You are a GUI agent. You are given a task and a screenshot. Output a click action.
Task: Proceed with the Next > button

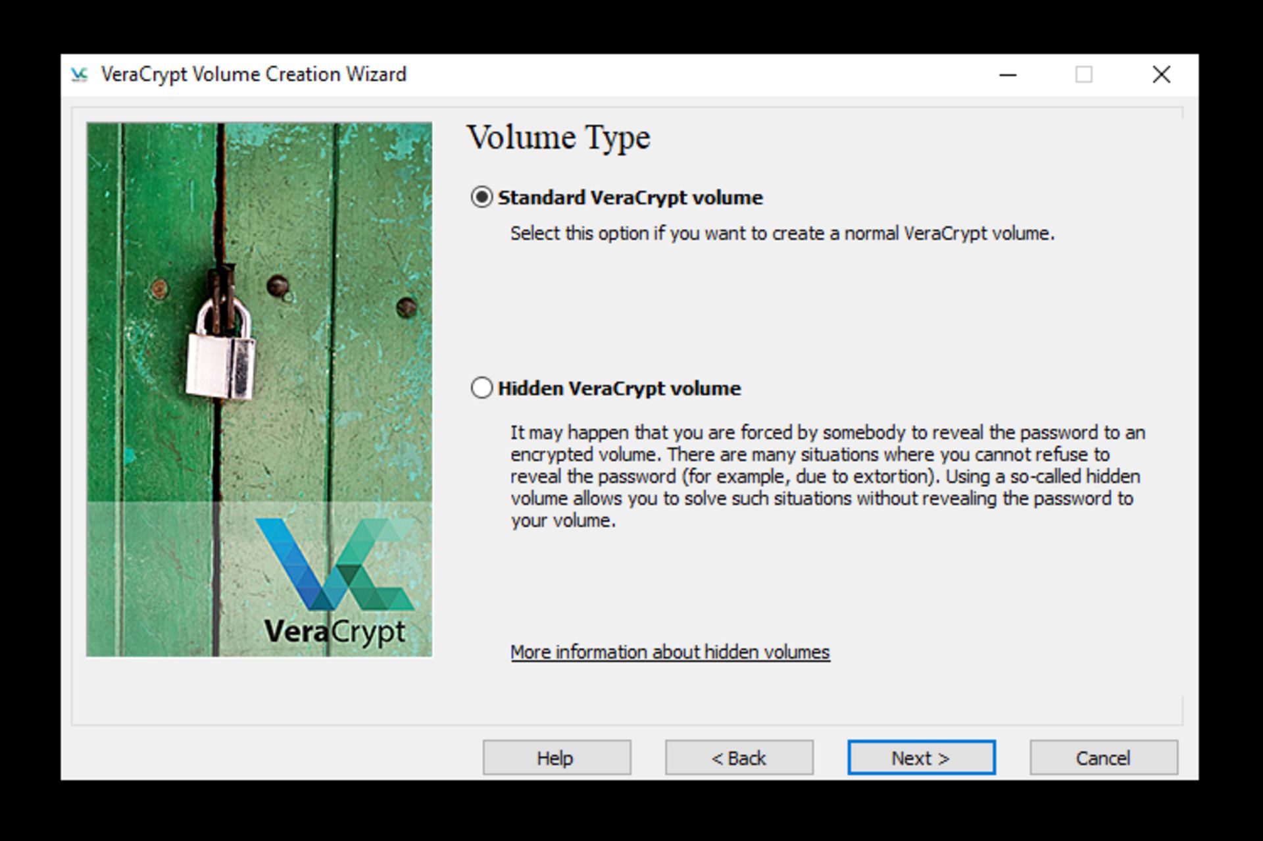[921, 758]
